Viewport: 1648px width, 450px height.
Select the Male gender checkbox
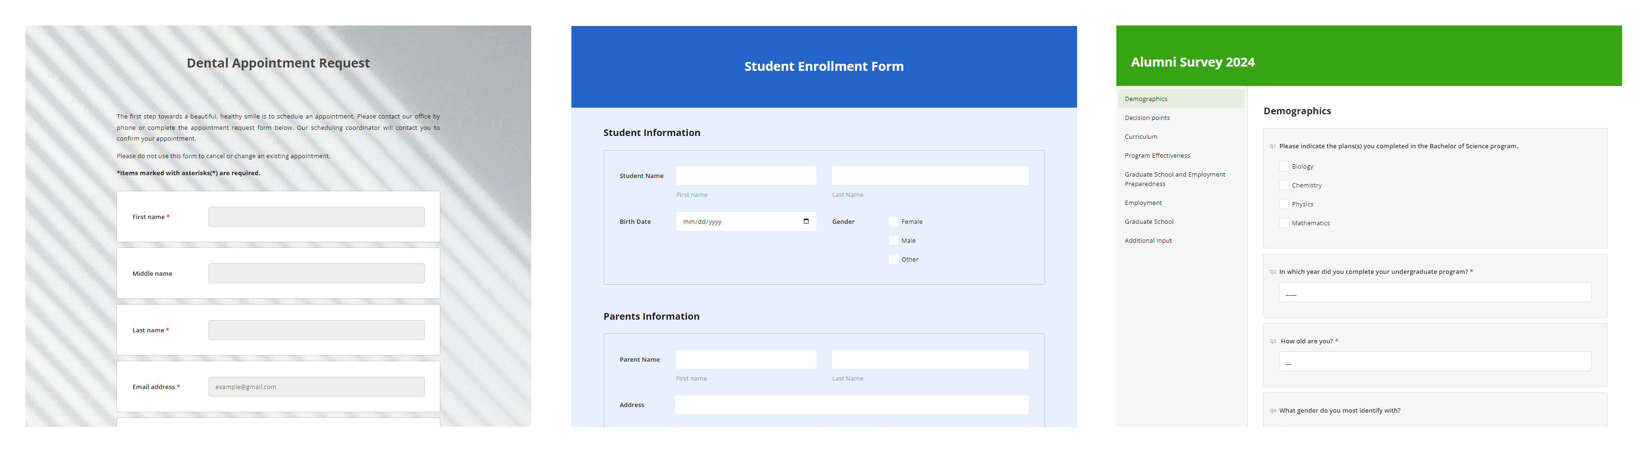[x=893, y=241]
